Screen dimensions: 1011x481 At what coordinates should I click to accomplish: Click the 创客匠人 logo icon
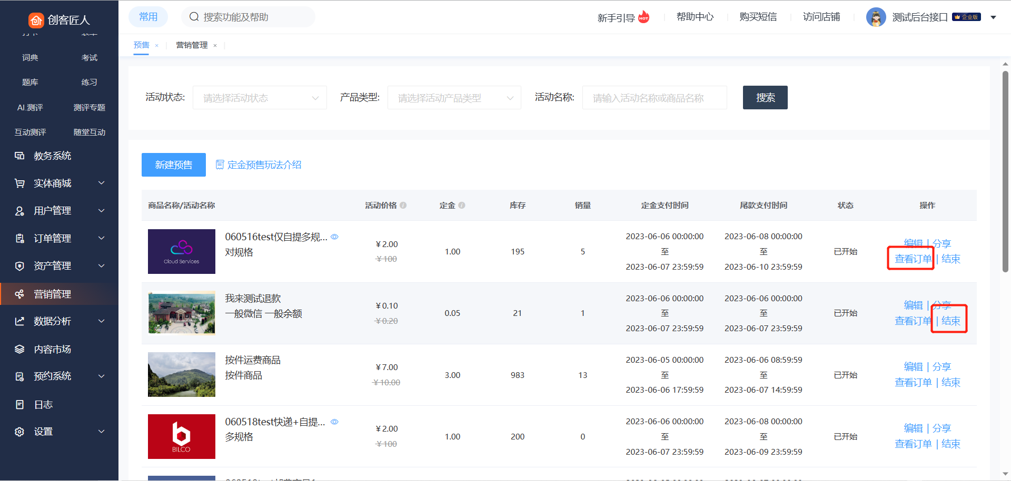36,20
